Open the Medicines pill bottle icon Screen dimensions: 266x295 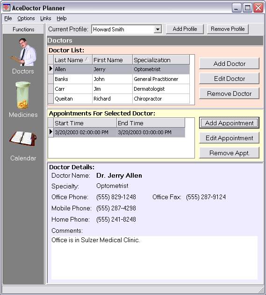pos(23,95)
